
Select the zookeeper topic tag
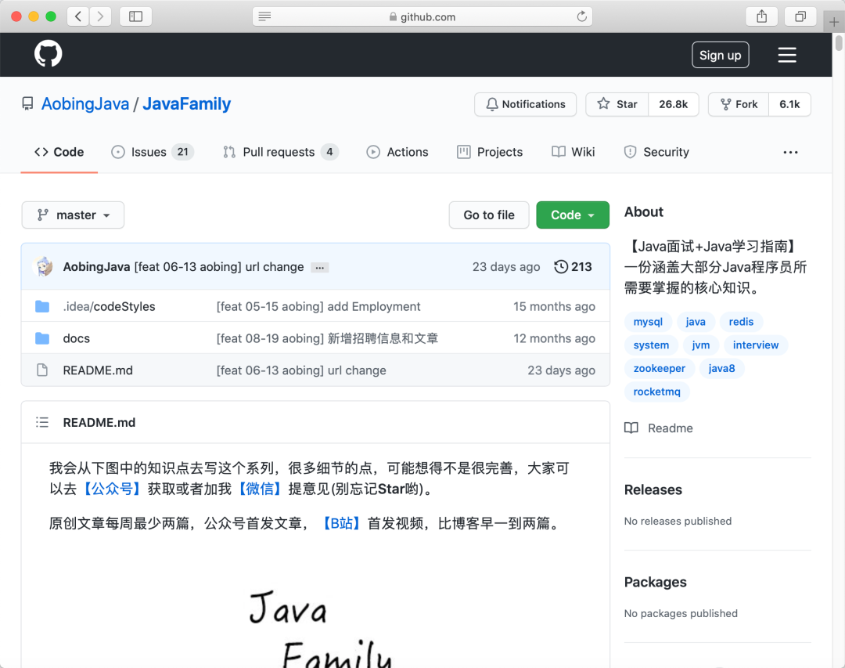[659, 368]
